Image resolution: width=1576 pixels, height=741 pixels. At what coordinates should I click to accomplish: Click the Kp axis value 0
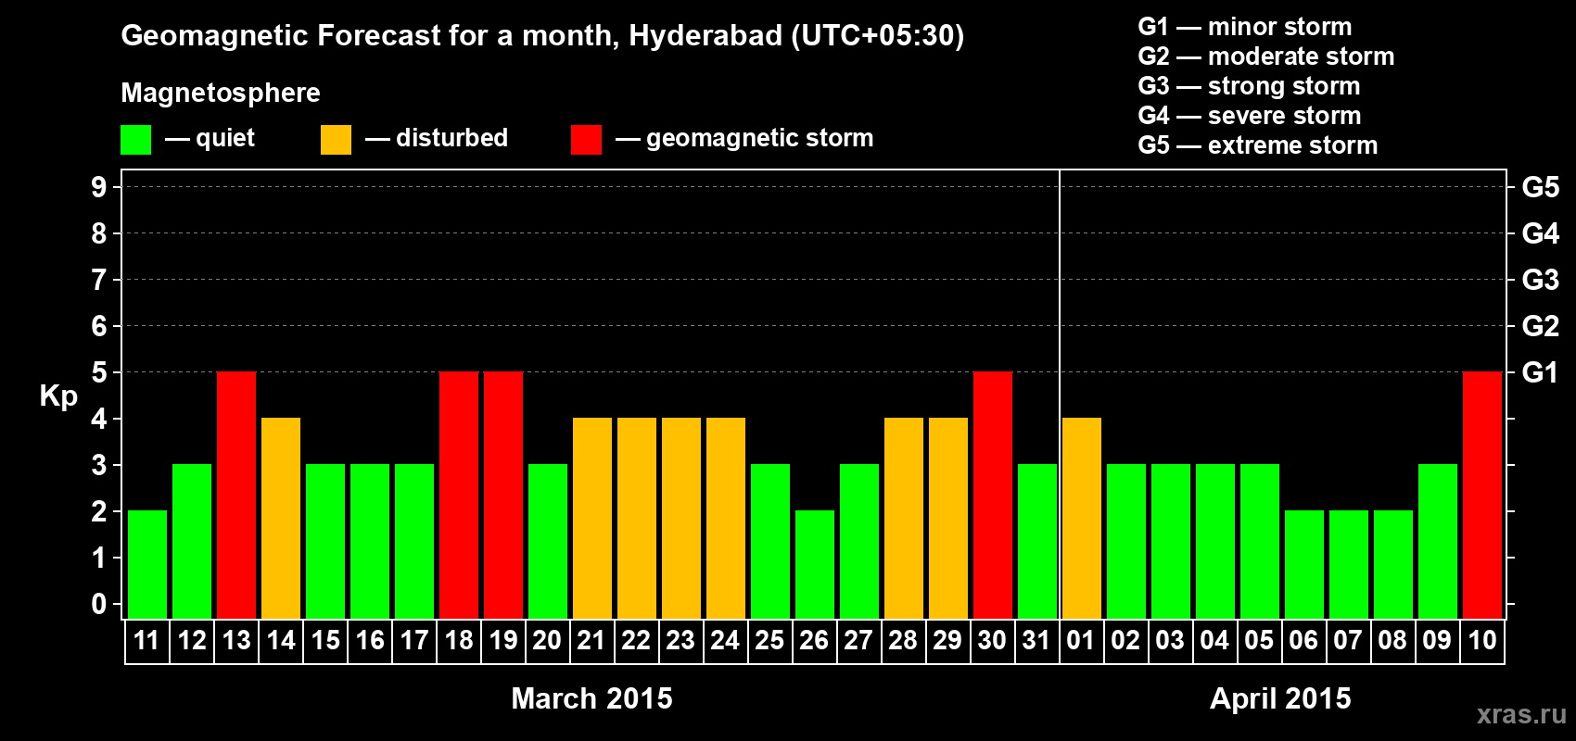pos(99,604)
